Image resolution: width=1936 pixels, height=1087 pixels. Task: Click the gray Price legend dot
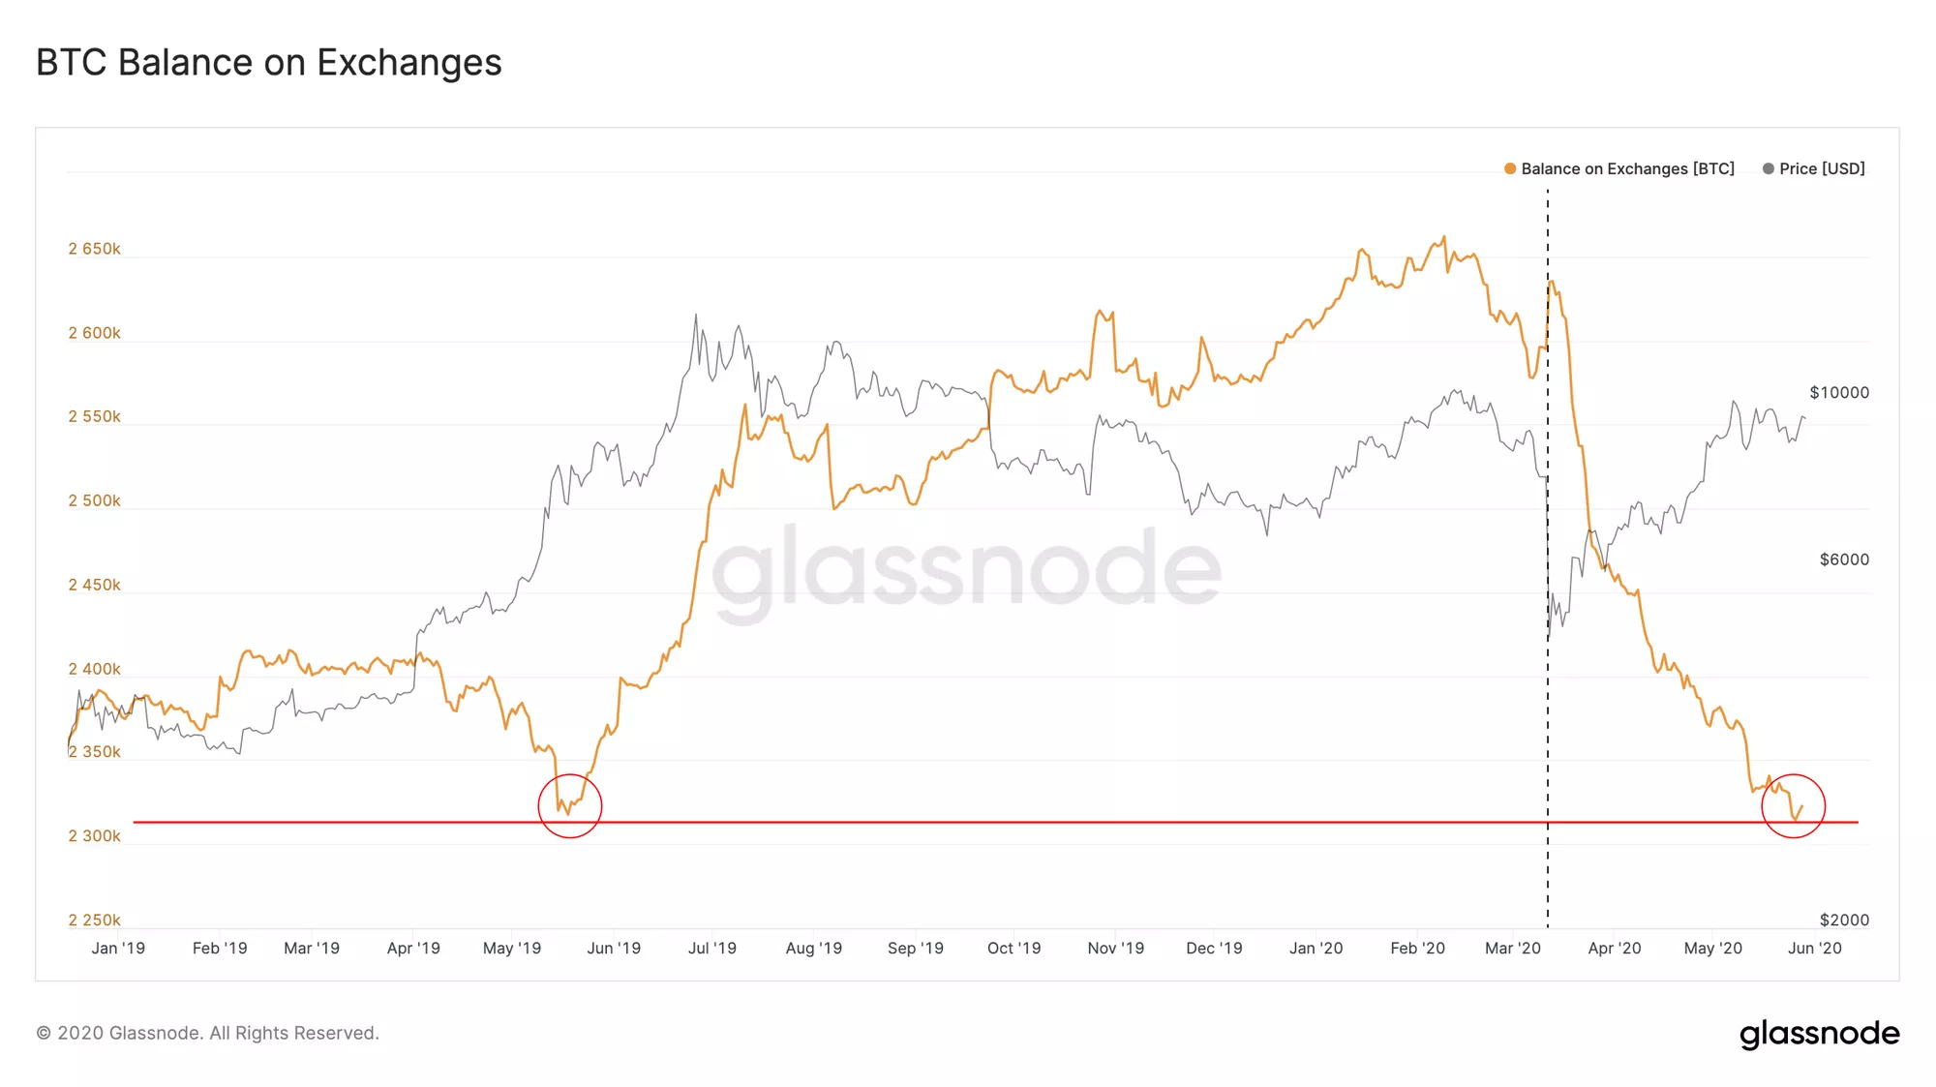pos(1769,168)
